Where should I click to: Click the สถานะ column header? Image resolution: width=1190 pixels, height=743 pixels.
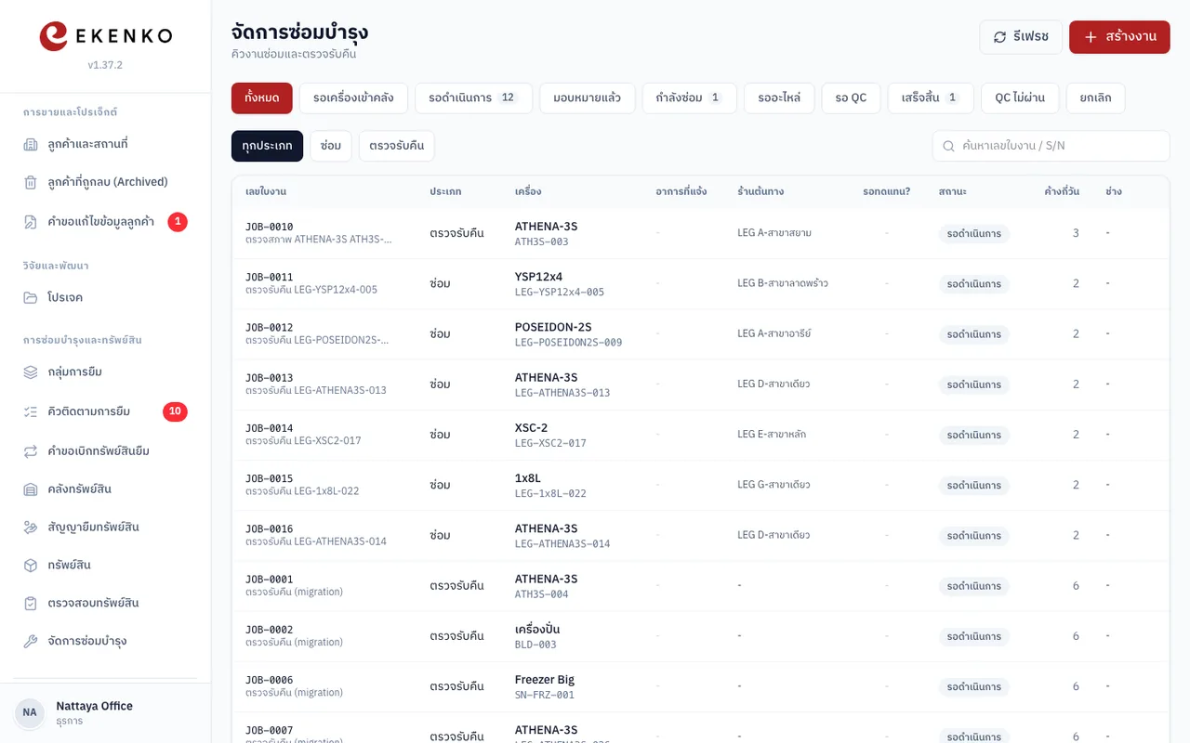[x=953, y=192]
